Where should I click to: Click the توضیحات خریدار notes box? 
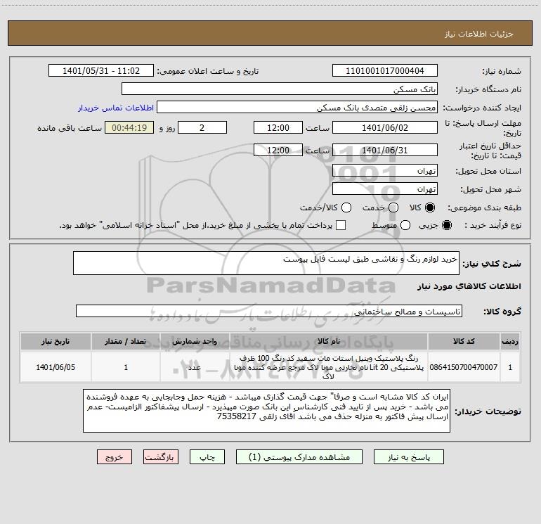click(266, 411)
